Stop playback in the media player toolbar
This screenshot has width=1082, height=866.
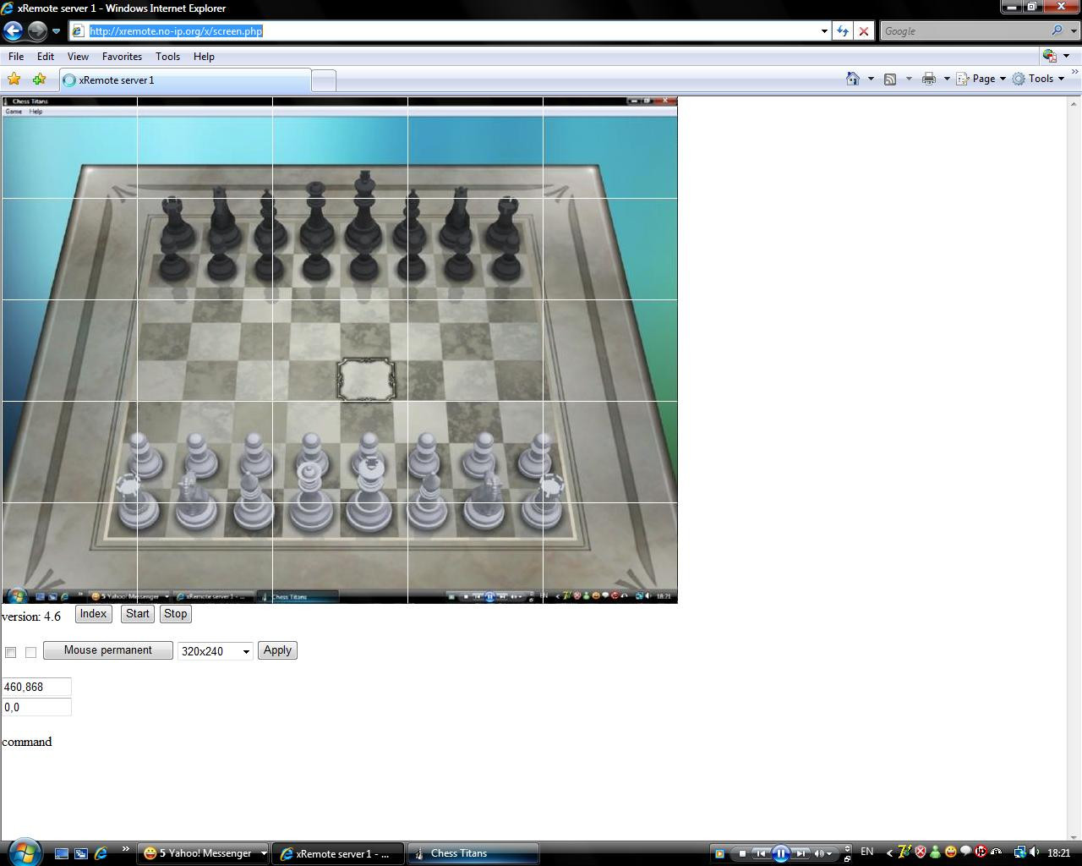coord(742,853)
